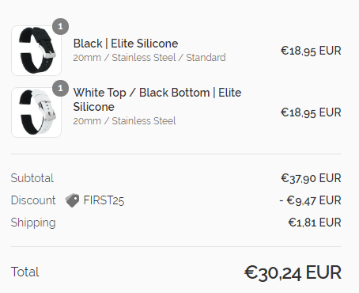This screenshot has height=293, width=359.
Task: Click the first item's €18,95 EUR price
Action: [x=311, y=51]
